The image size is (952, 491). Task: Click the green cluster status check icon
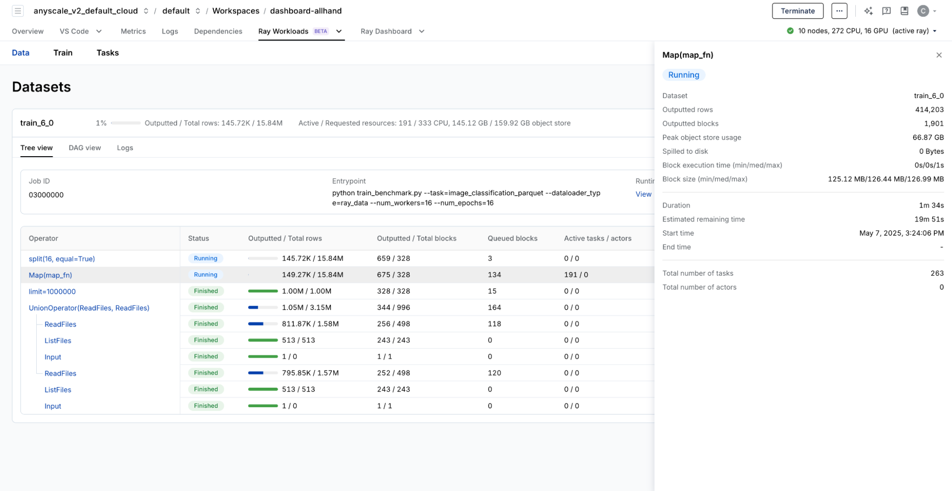click(790, 31)
